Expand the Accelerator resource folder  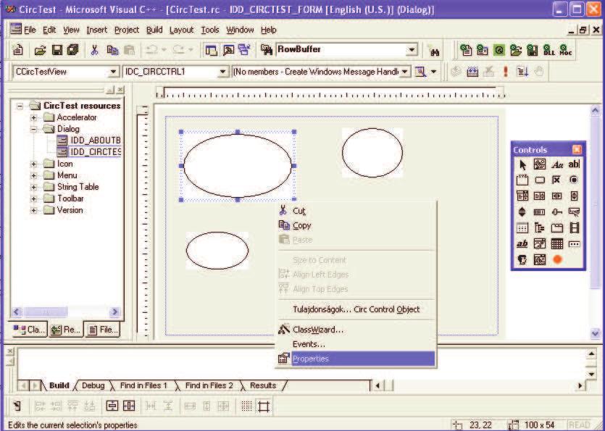pyautogui.click(x=34, y=117)
